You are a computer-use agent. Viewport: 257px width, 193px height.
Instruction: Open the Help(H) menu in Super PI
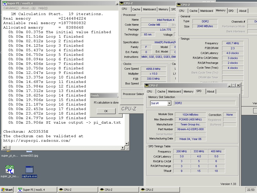pyautogui.click(x=43, y=8)
